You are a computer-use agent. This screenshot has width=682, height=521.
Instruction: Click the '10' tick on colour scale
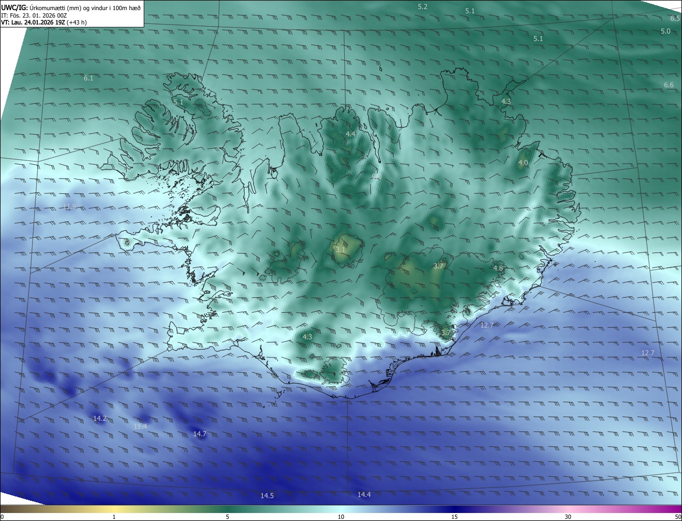pyautogui.click(x=341, y=517)
